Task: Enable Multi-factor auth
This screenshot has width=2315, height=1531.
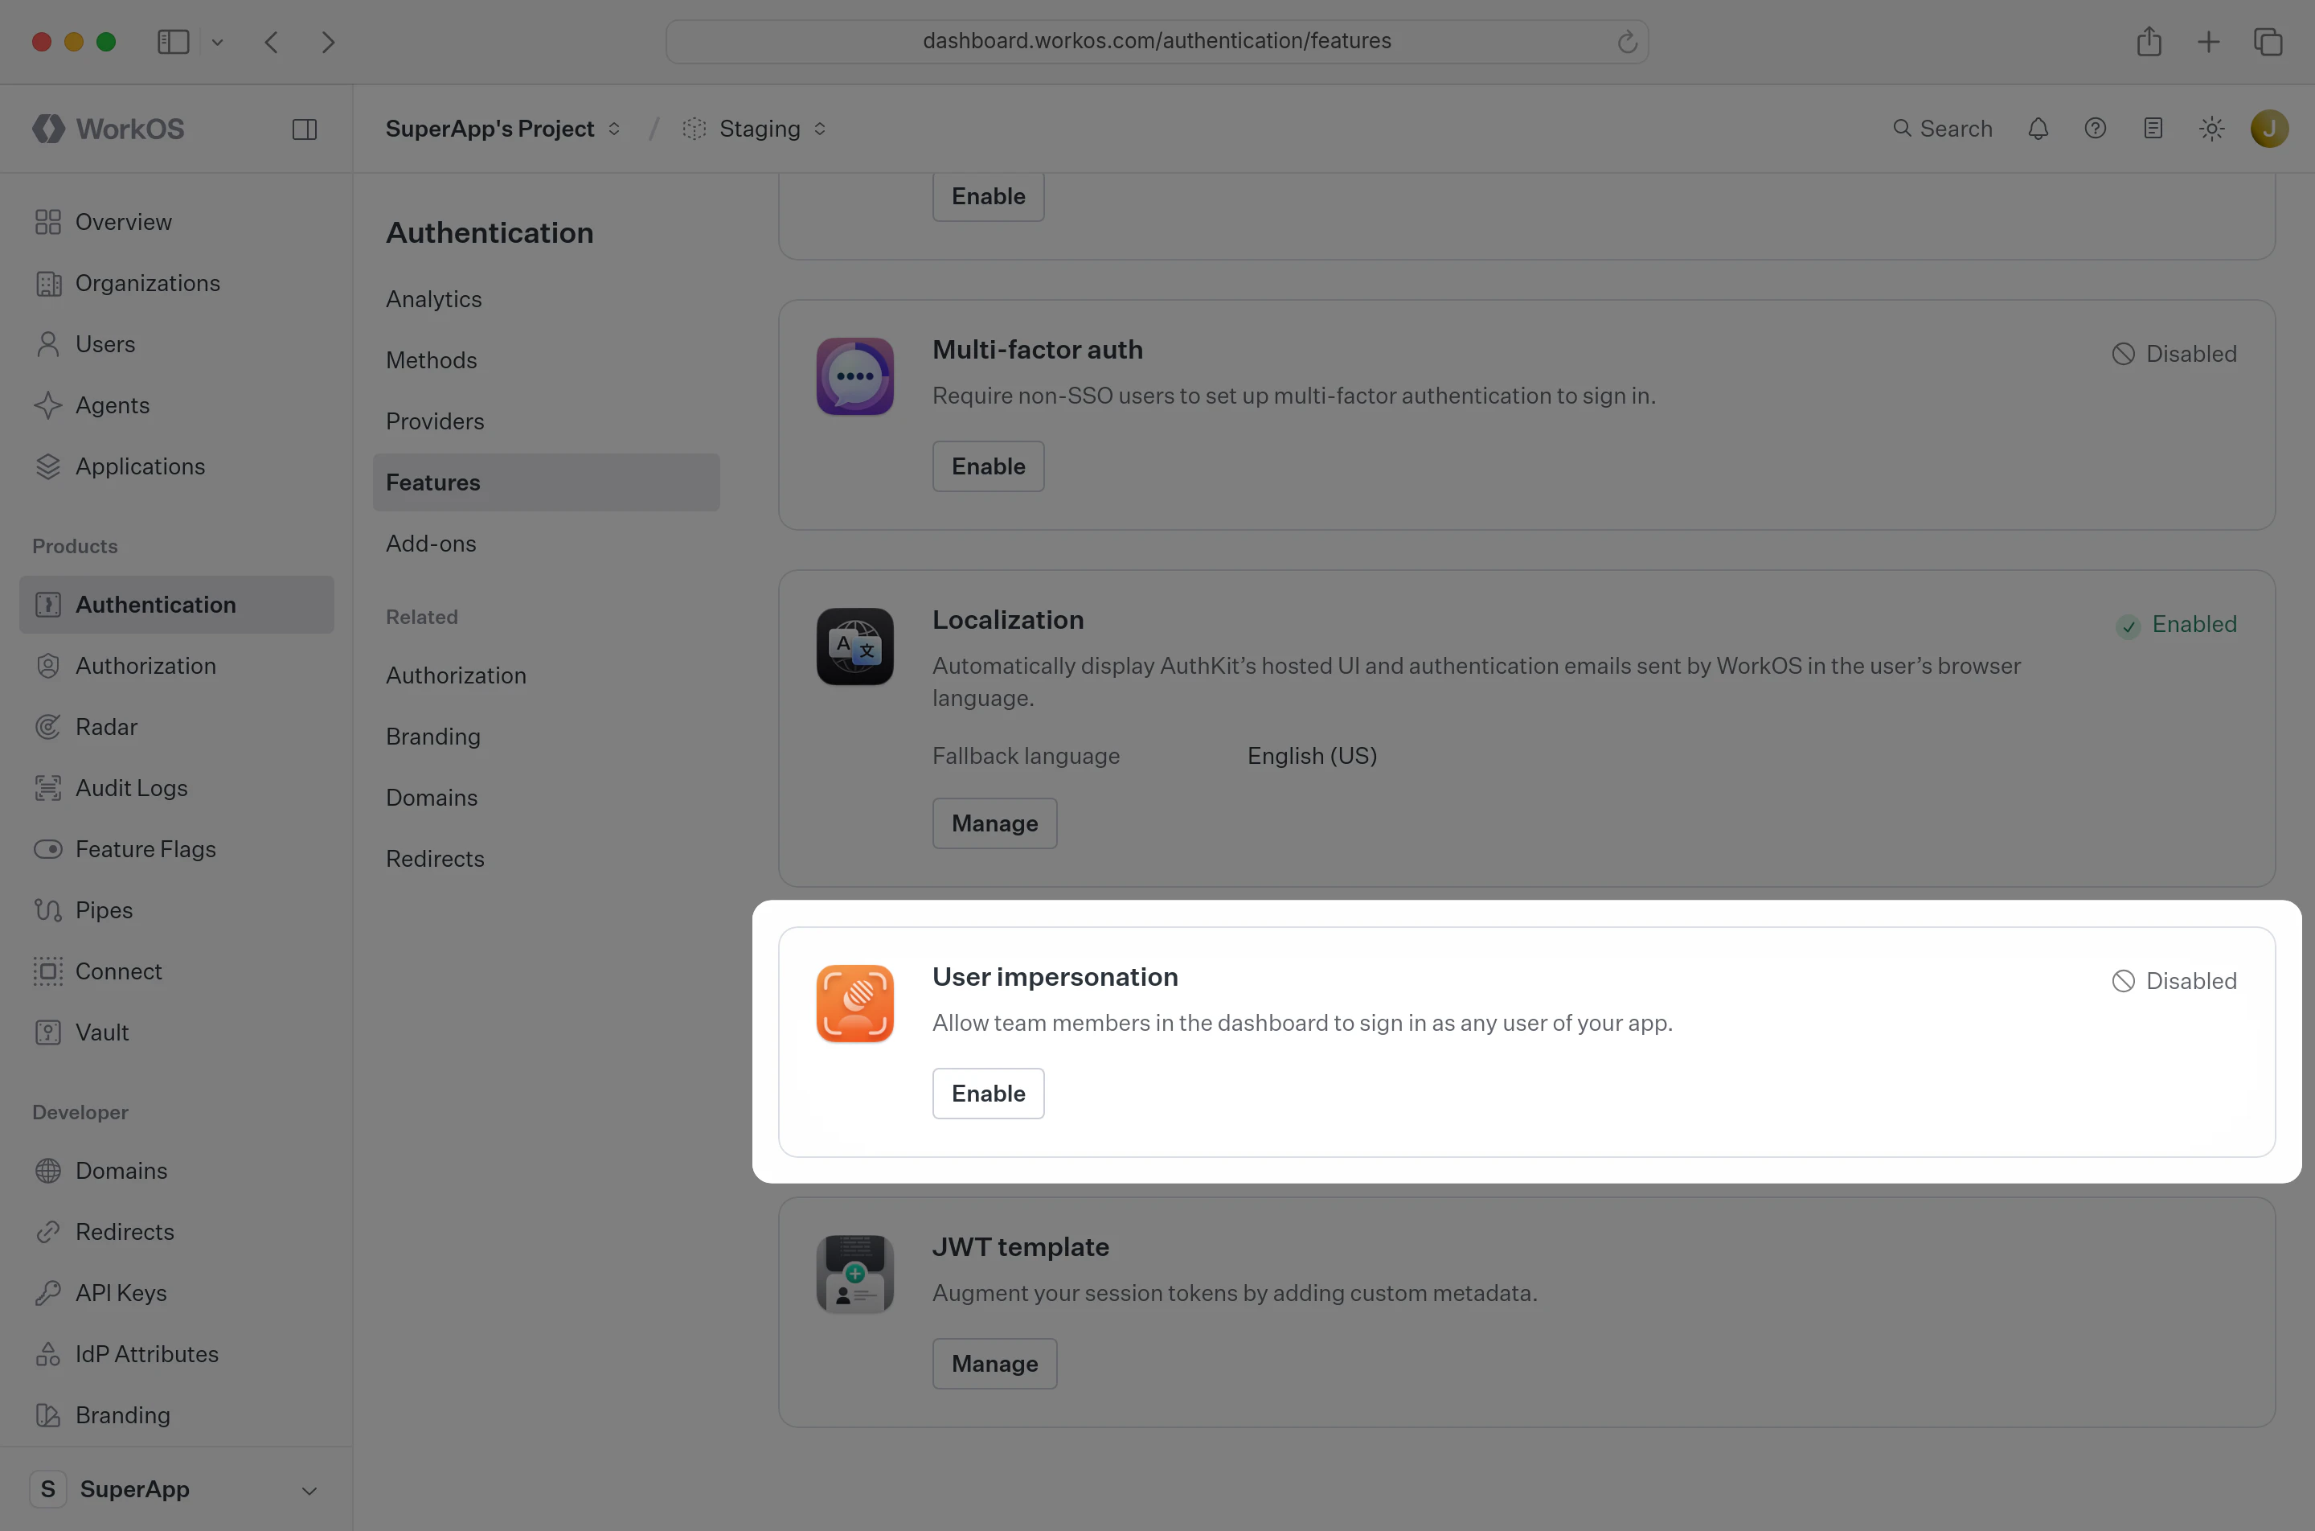Action: pyautogui.click(x=988, y=466)
